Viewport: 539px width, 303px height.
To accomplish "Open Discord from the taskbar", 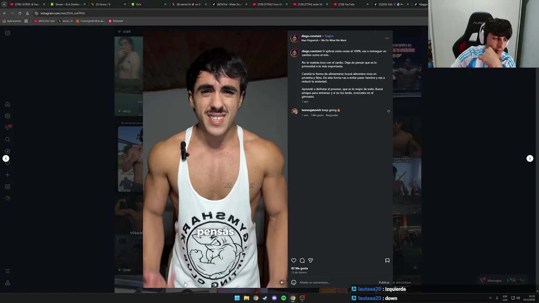I will coord(274,298).
